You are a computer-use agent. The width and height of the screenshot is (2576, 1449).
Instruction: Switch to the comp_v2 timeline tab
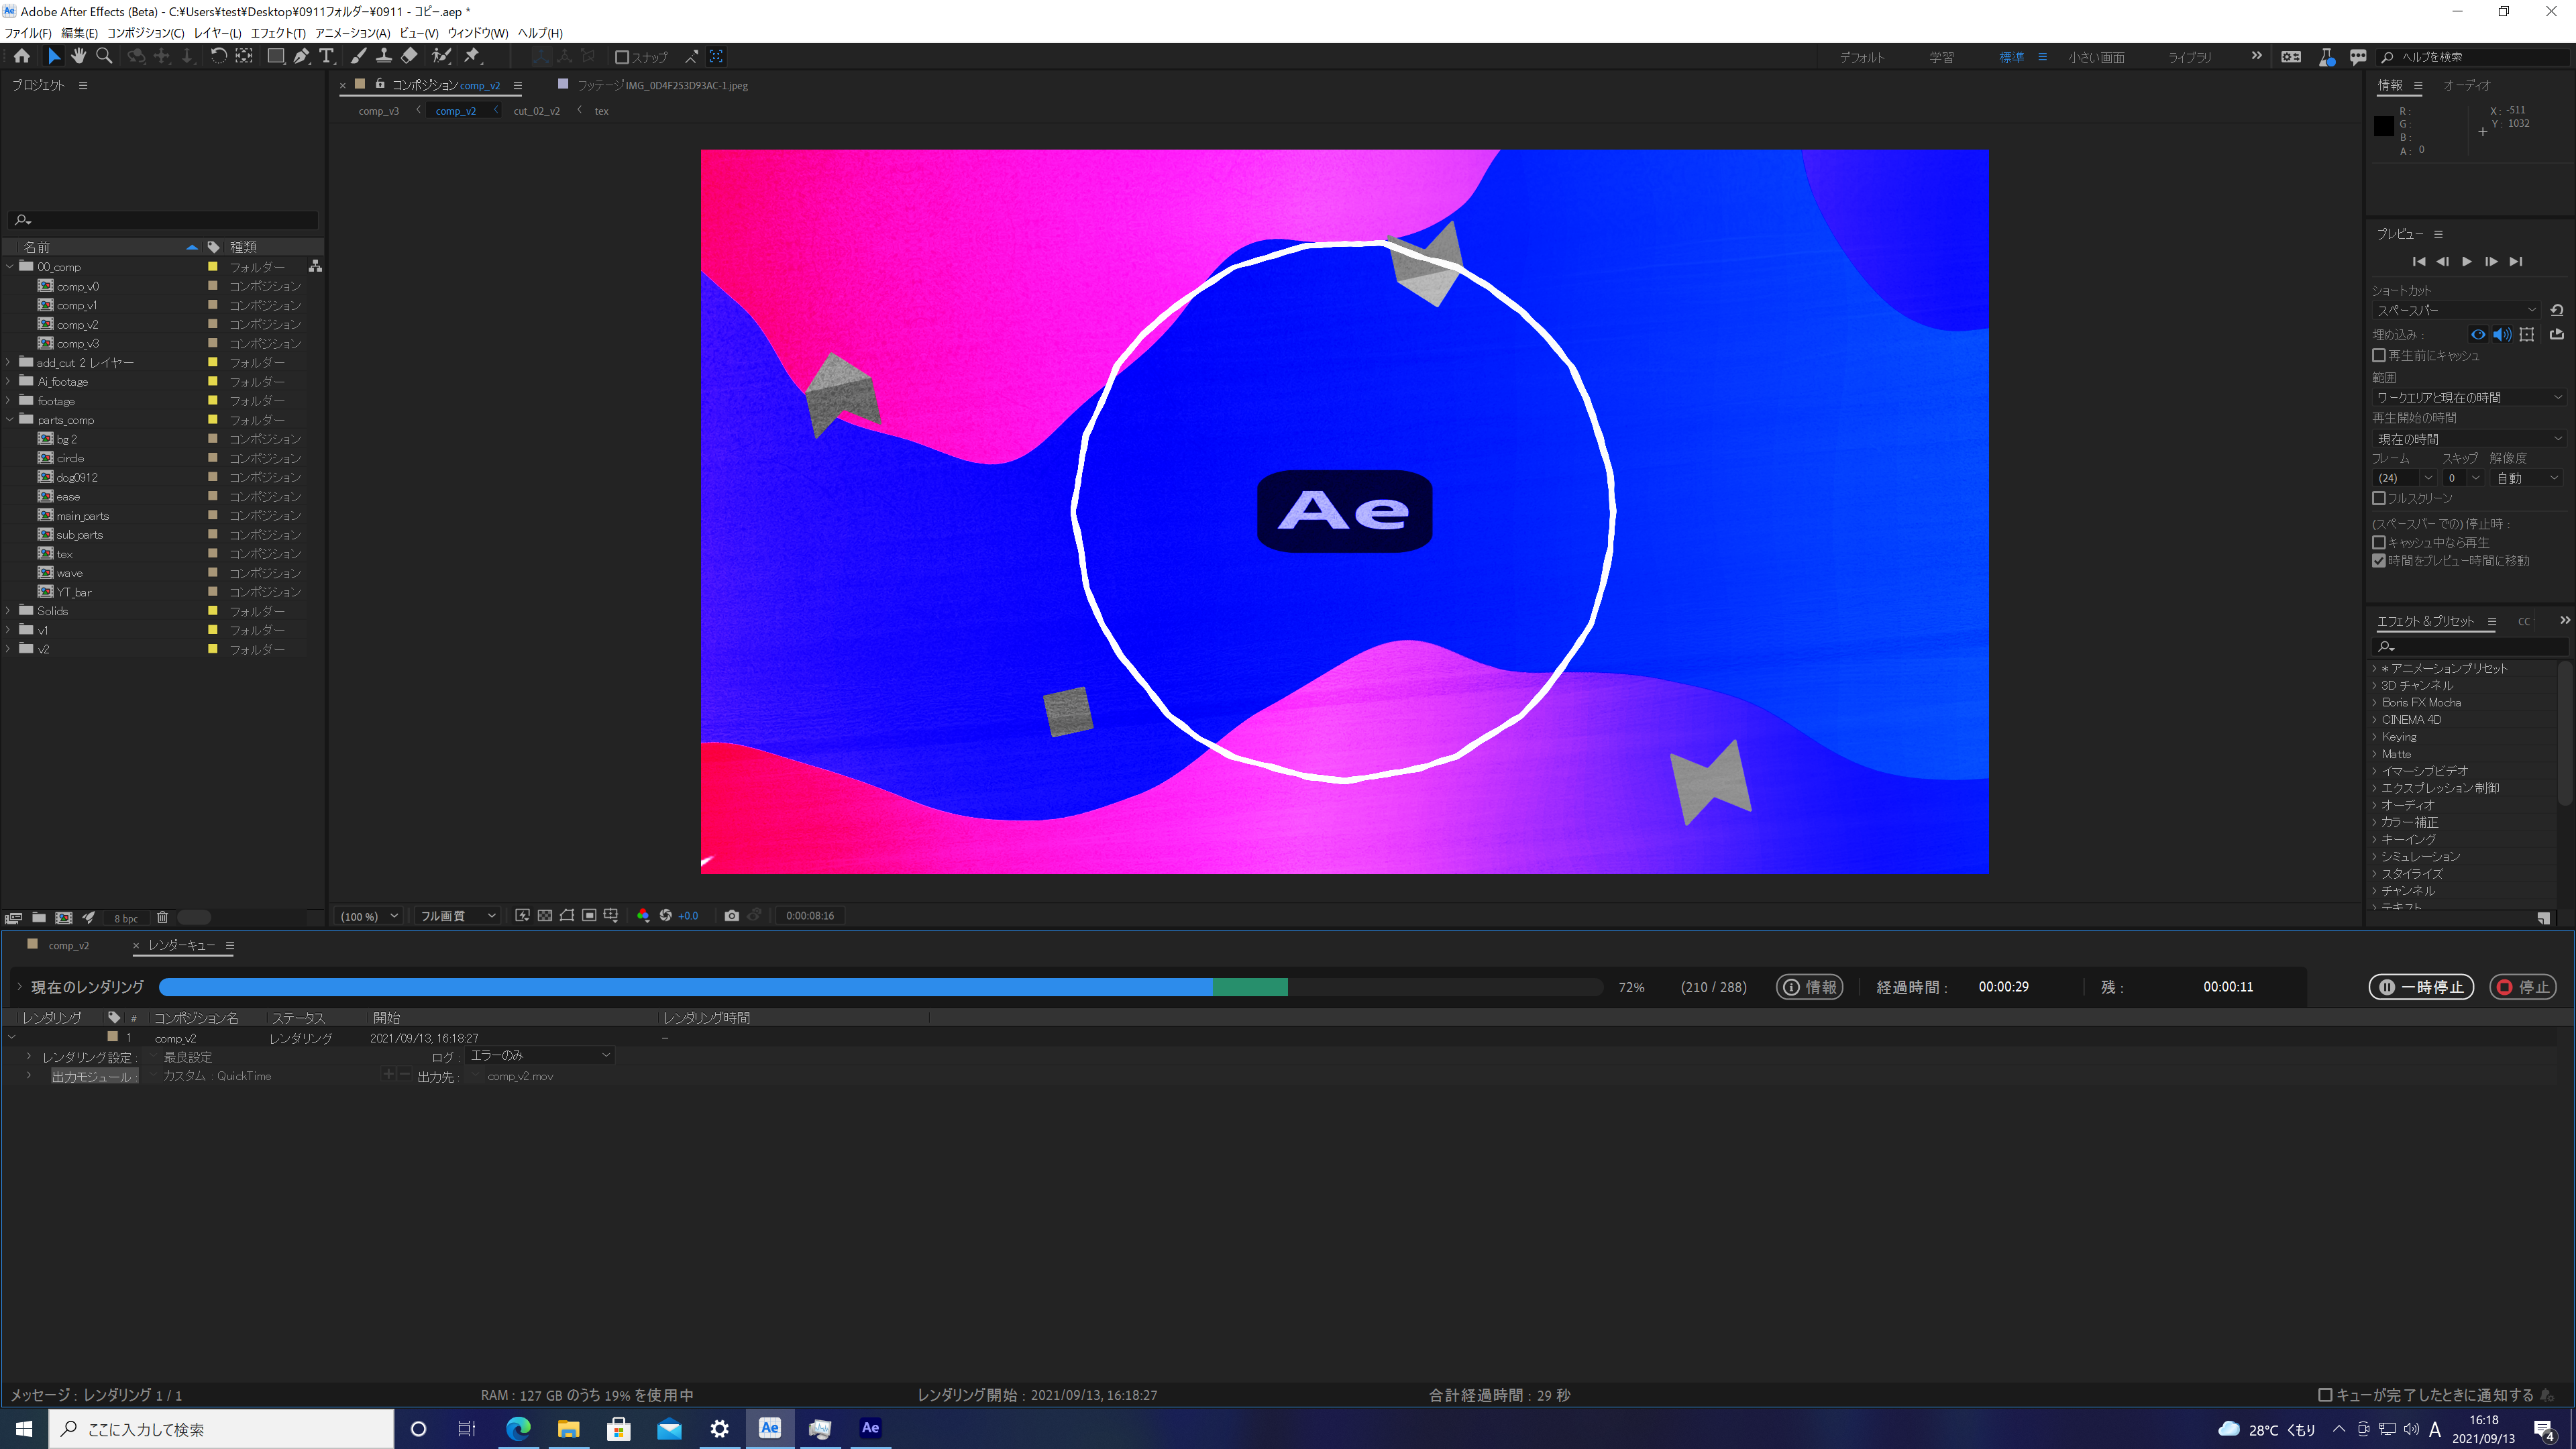coord(68,945)
